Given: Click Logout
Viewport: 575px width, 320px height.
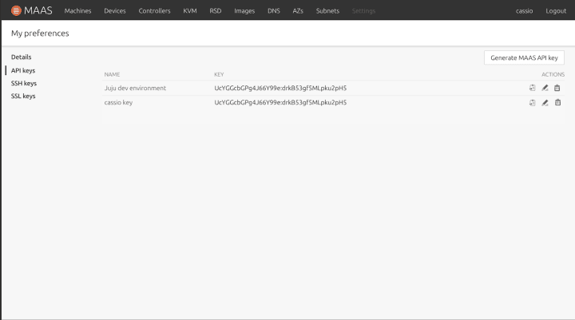Looking at the screenshot, I should pyautogui.click(x=556, y=11).
